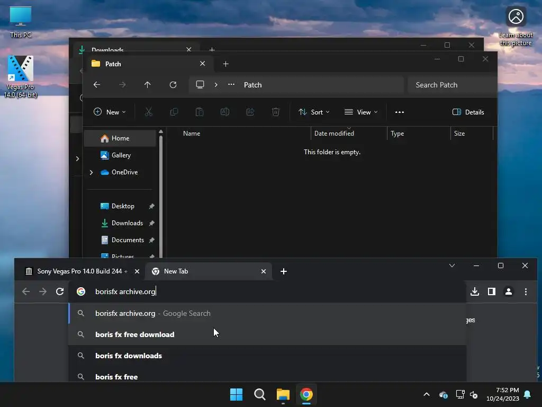Open a new Chrome tab
Screen dimensions: 542x407
point(284,272)
